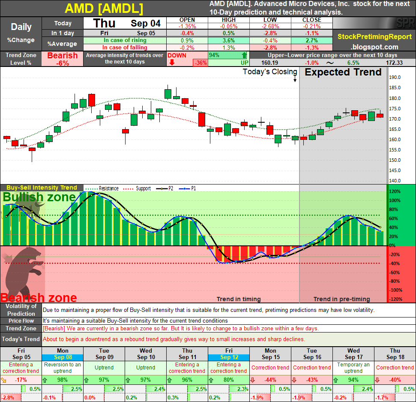416x402 pixels.
Task: Click the Volatility of Prediction label
Action: 21,310
